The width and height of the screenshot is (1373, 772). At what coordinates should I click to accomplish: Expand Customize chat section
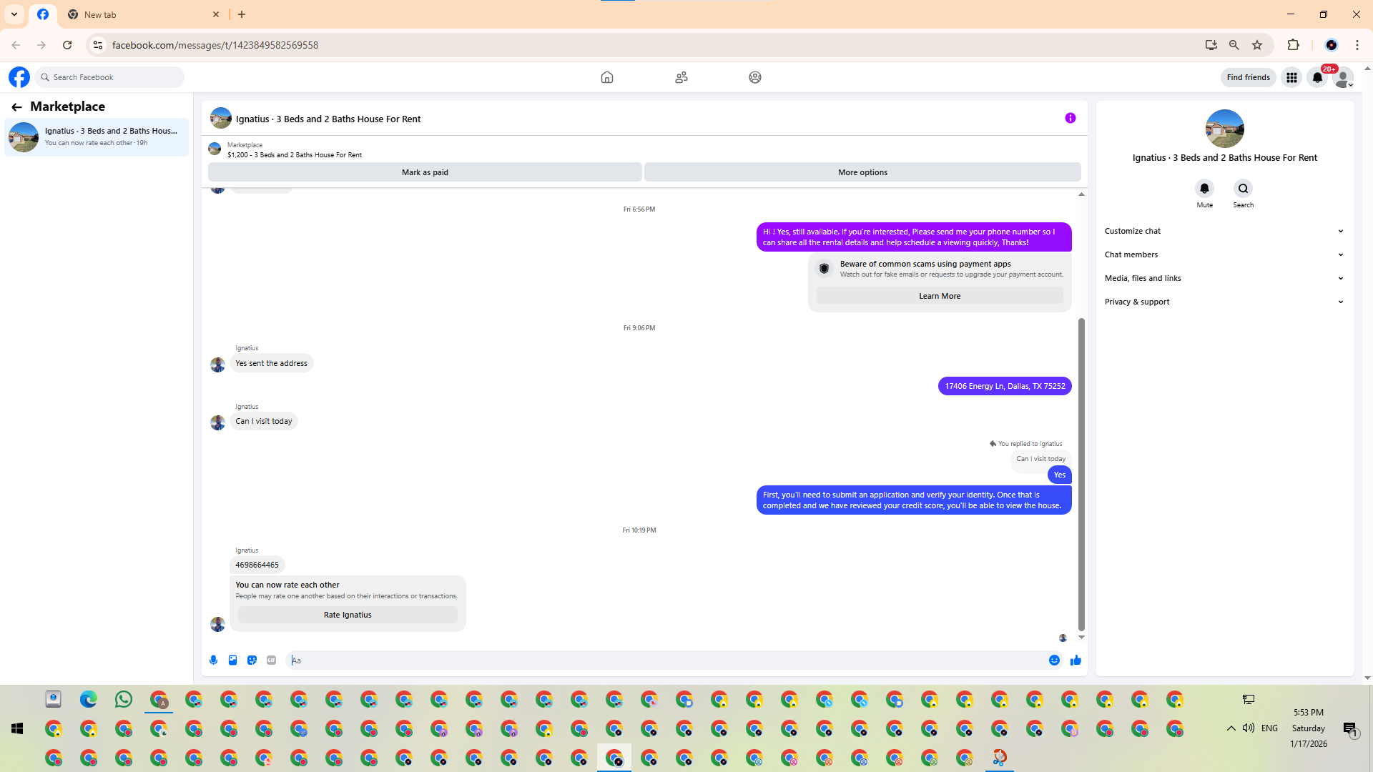[x=1224, y=231]
